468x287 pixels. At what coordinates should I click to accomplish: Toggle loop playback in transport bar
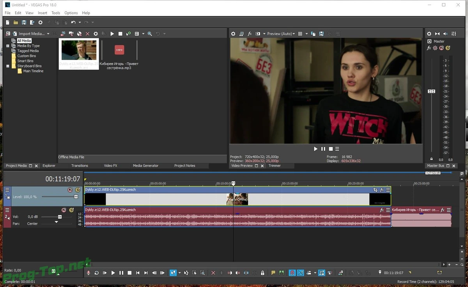(97, 273)
